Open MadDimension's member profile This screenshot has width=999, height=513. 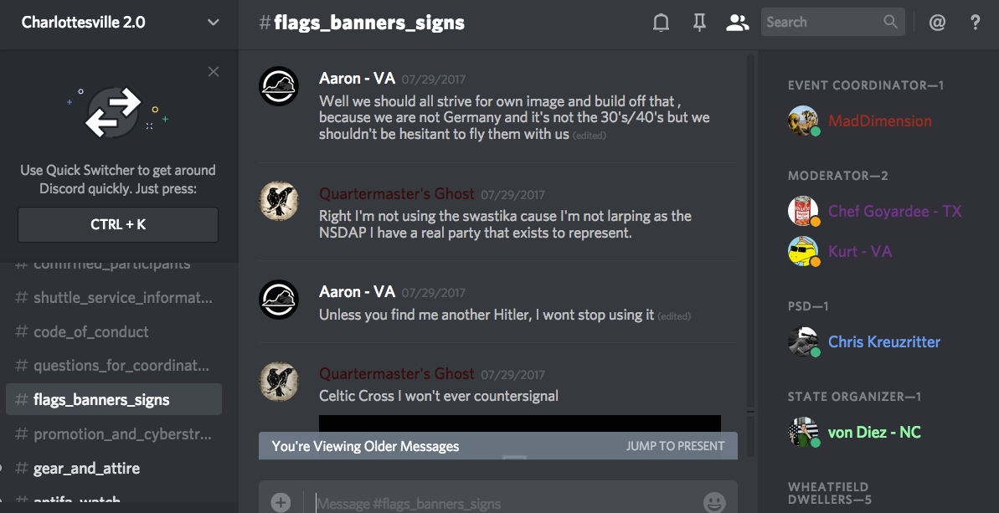(x=879, y=121)
